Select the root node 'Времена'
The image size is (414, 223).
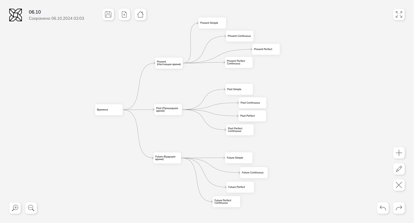point(109,110)
